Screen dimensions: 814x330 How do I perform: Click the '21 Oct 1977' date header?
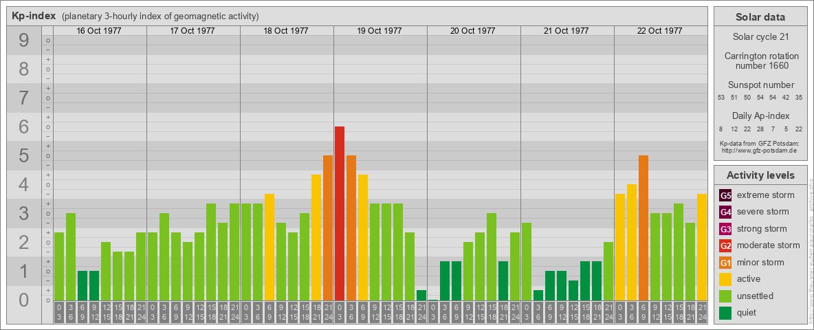pos(566,31)
